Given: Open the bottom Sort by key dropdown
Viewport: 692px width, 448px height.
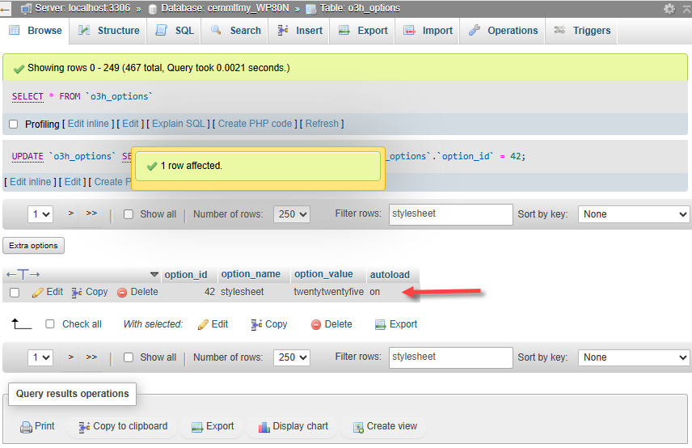Looking at the screenshot, I should 633,357.
